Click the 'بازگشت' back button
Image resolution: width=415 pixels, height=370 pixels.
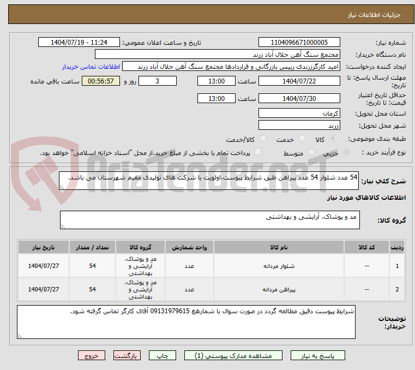(127, 355)
